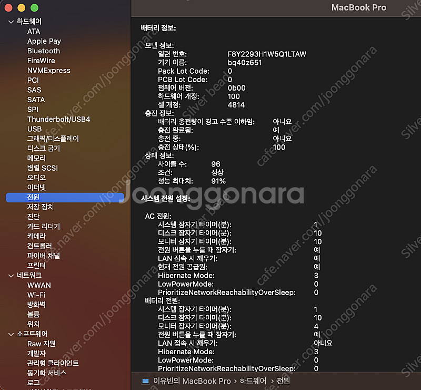
Task: Collapse the 소프트웨어 section chevron
Action: pyautogui.click(x=11, y=334)
